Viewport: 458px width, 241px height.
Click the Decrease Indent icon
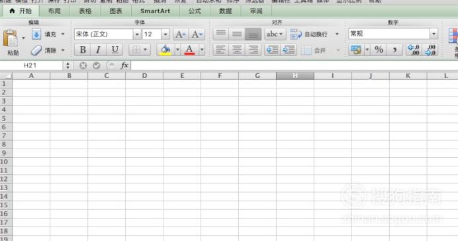272,50
